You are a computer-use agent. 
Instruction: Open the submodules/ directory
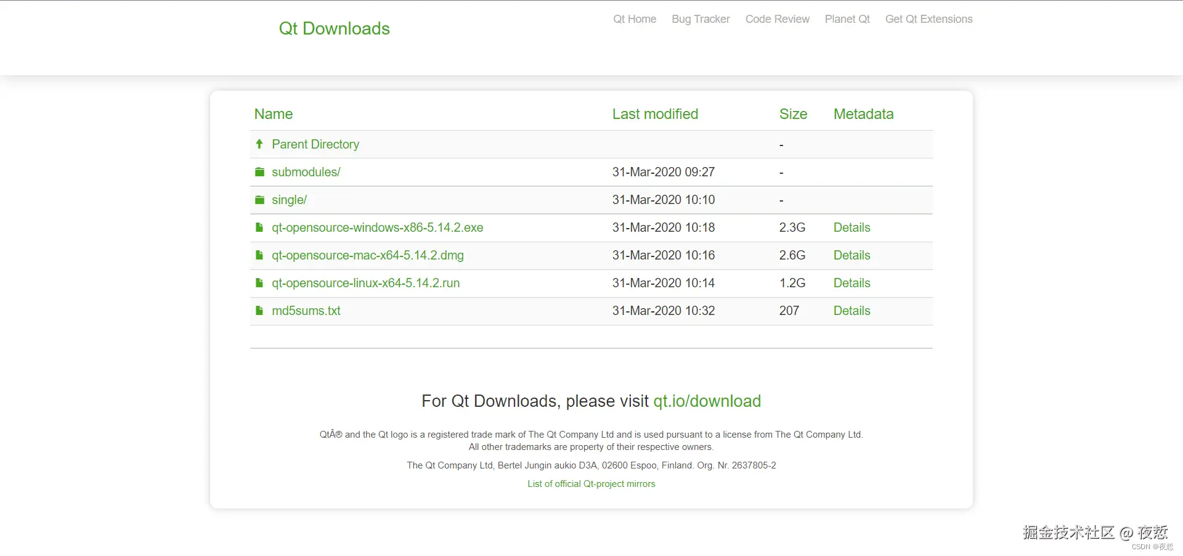[x=306, y=172]
